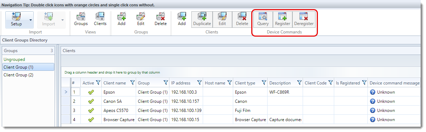Delete the selected client

242,20
